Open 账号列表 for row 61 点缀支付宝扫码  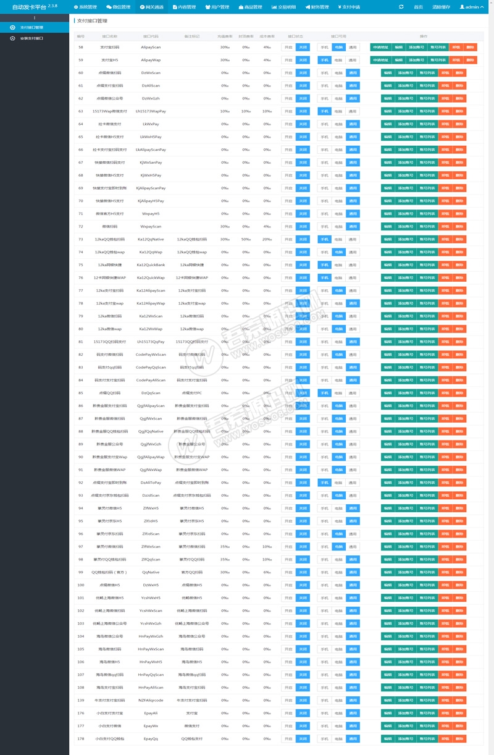[x=427, y=86]
